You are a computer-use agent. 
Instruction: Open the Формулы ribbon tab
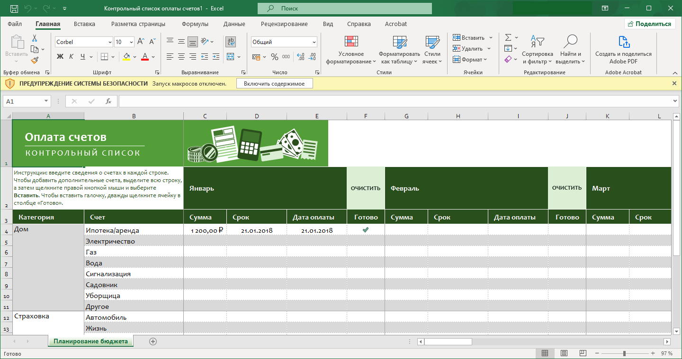click(x=195, y=24)
